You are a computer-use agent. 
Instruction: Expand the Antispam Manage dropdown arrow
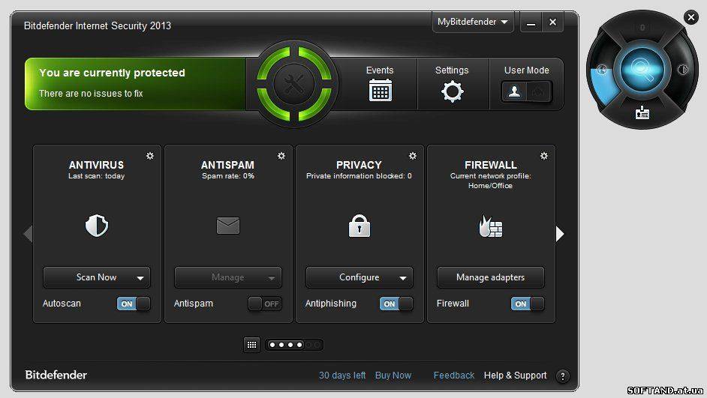tap(272, 278)
